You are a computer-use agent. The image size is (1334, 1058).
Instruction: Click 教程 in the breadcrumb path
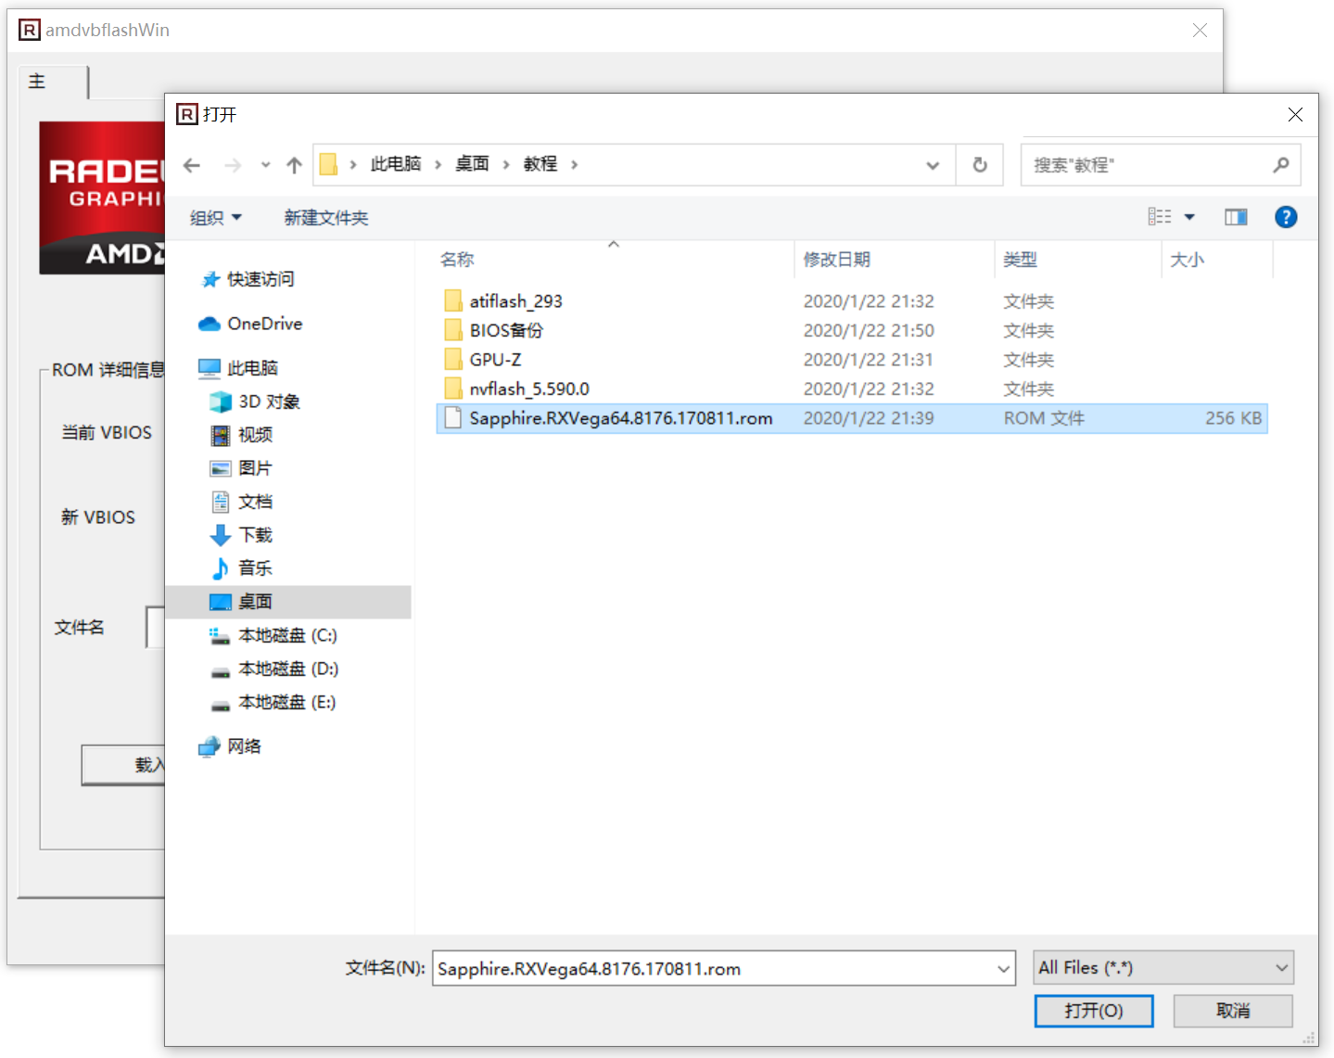pos(540,164)
